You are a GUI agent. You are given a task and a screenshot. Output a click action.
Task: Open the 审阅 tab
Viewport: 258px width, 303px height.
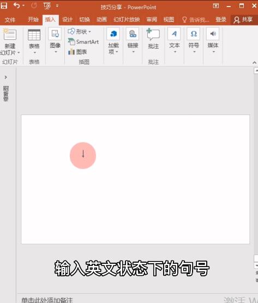pos(152,19)
